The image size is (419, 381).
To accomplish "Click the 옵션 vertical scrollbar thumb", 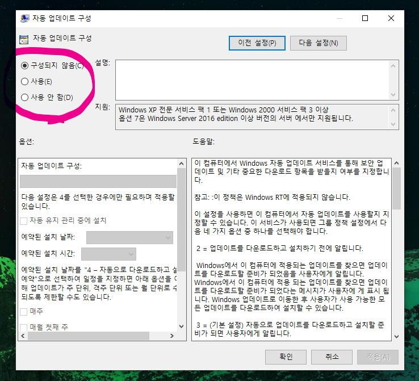I will pos(182,219).
